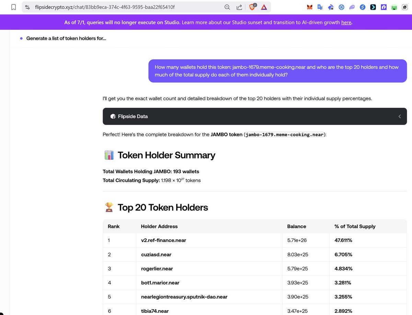The height and width of the screenshot is (315, 412).
Task: Click the blue circular star extension icon
Action: click(x=341, y=7)
